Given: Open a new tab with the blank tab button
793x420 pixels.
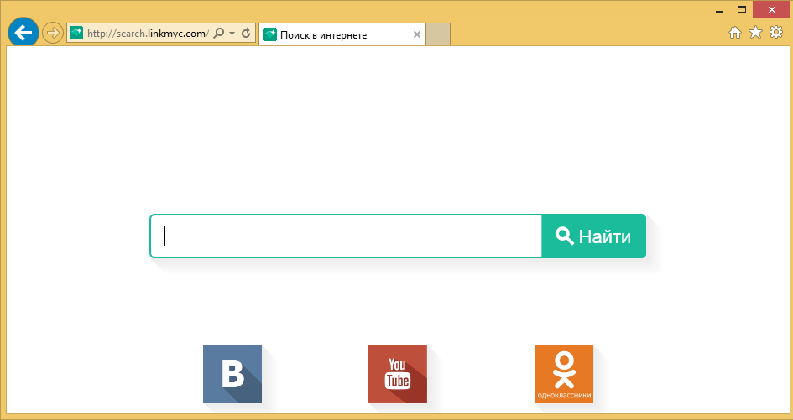Looking at the screenshot, I should tap(438, 34).
